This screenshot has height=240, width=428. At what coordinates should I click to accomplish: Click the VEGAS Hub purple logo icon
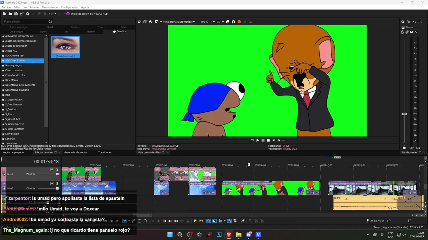point(68,14)
